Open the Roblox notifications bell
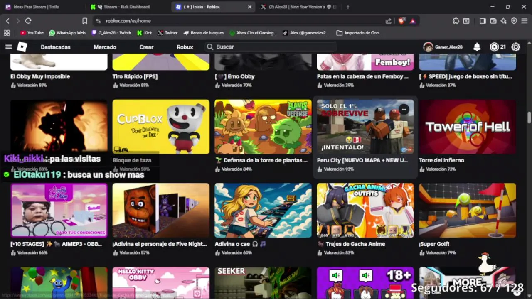Viewport: 532px width, 299px height. [x=477, y=47]
